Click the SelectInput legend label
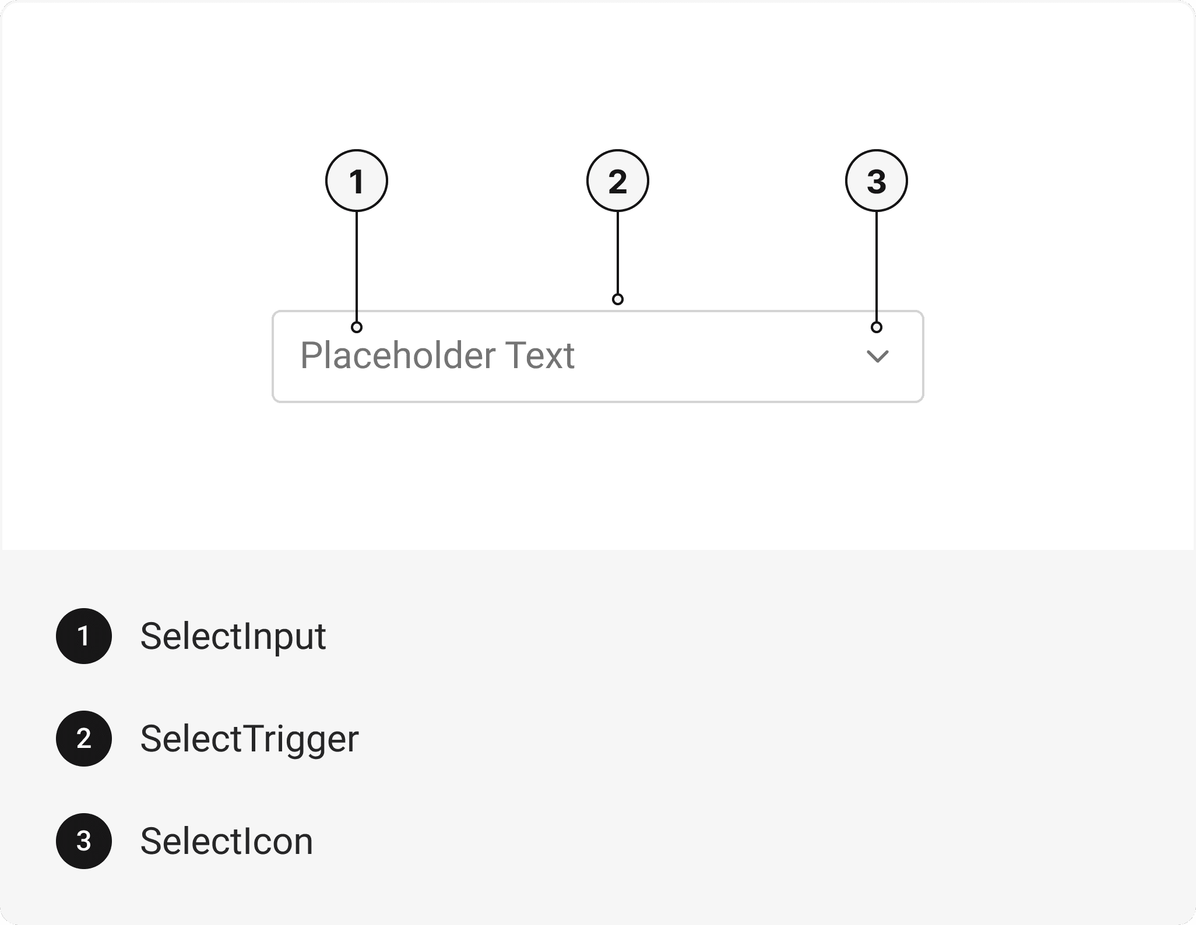 (x=233, y=636)
